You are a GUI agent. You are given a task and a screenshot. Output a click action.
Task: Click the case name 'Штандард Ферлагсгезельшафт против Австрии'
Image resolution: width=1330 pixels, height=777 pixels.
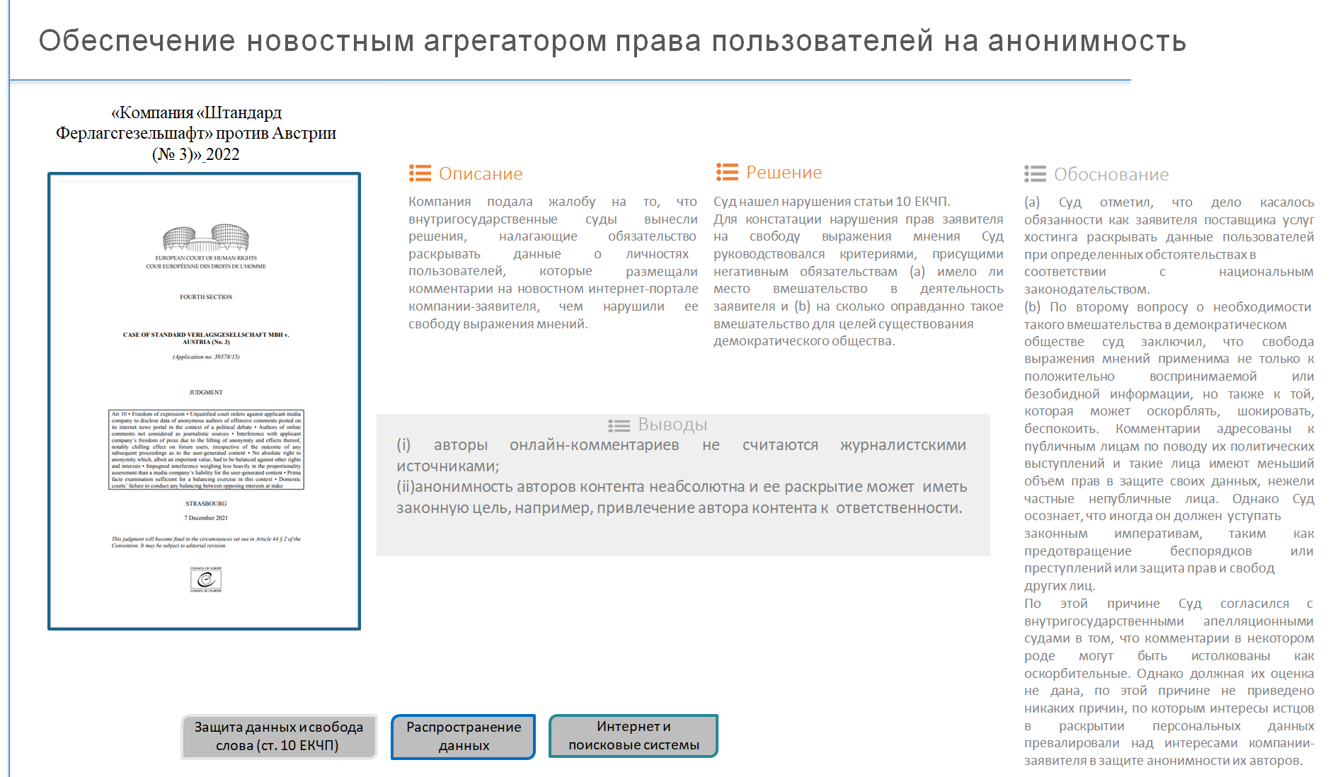[196, 133]
